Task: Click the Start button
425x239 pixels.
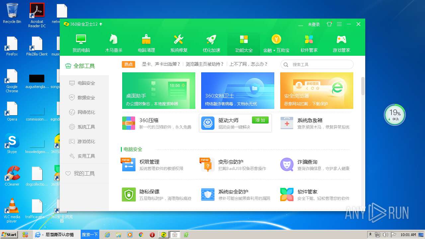Action: coord(9,235)
